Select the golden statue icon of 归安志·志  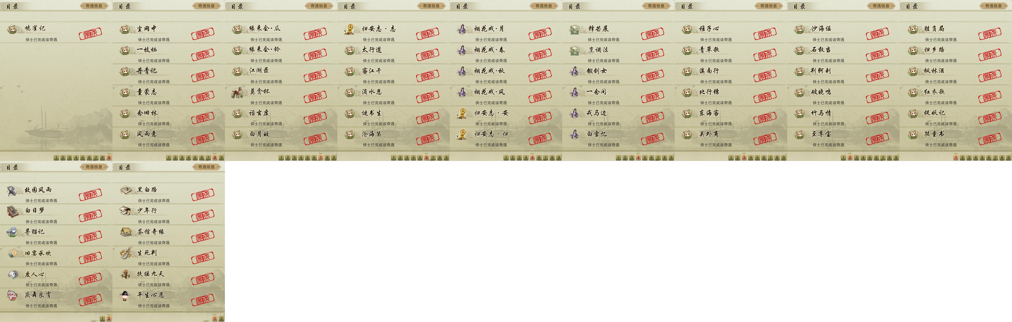tap(349, 29)
